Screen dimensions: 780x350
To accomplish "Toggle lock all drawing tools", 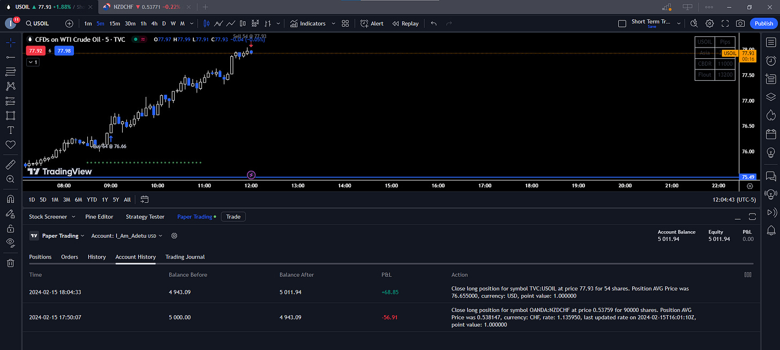I will point(10,229).
